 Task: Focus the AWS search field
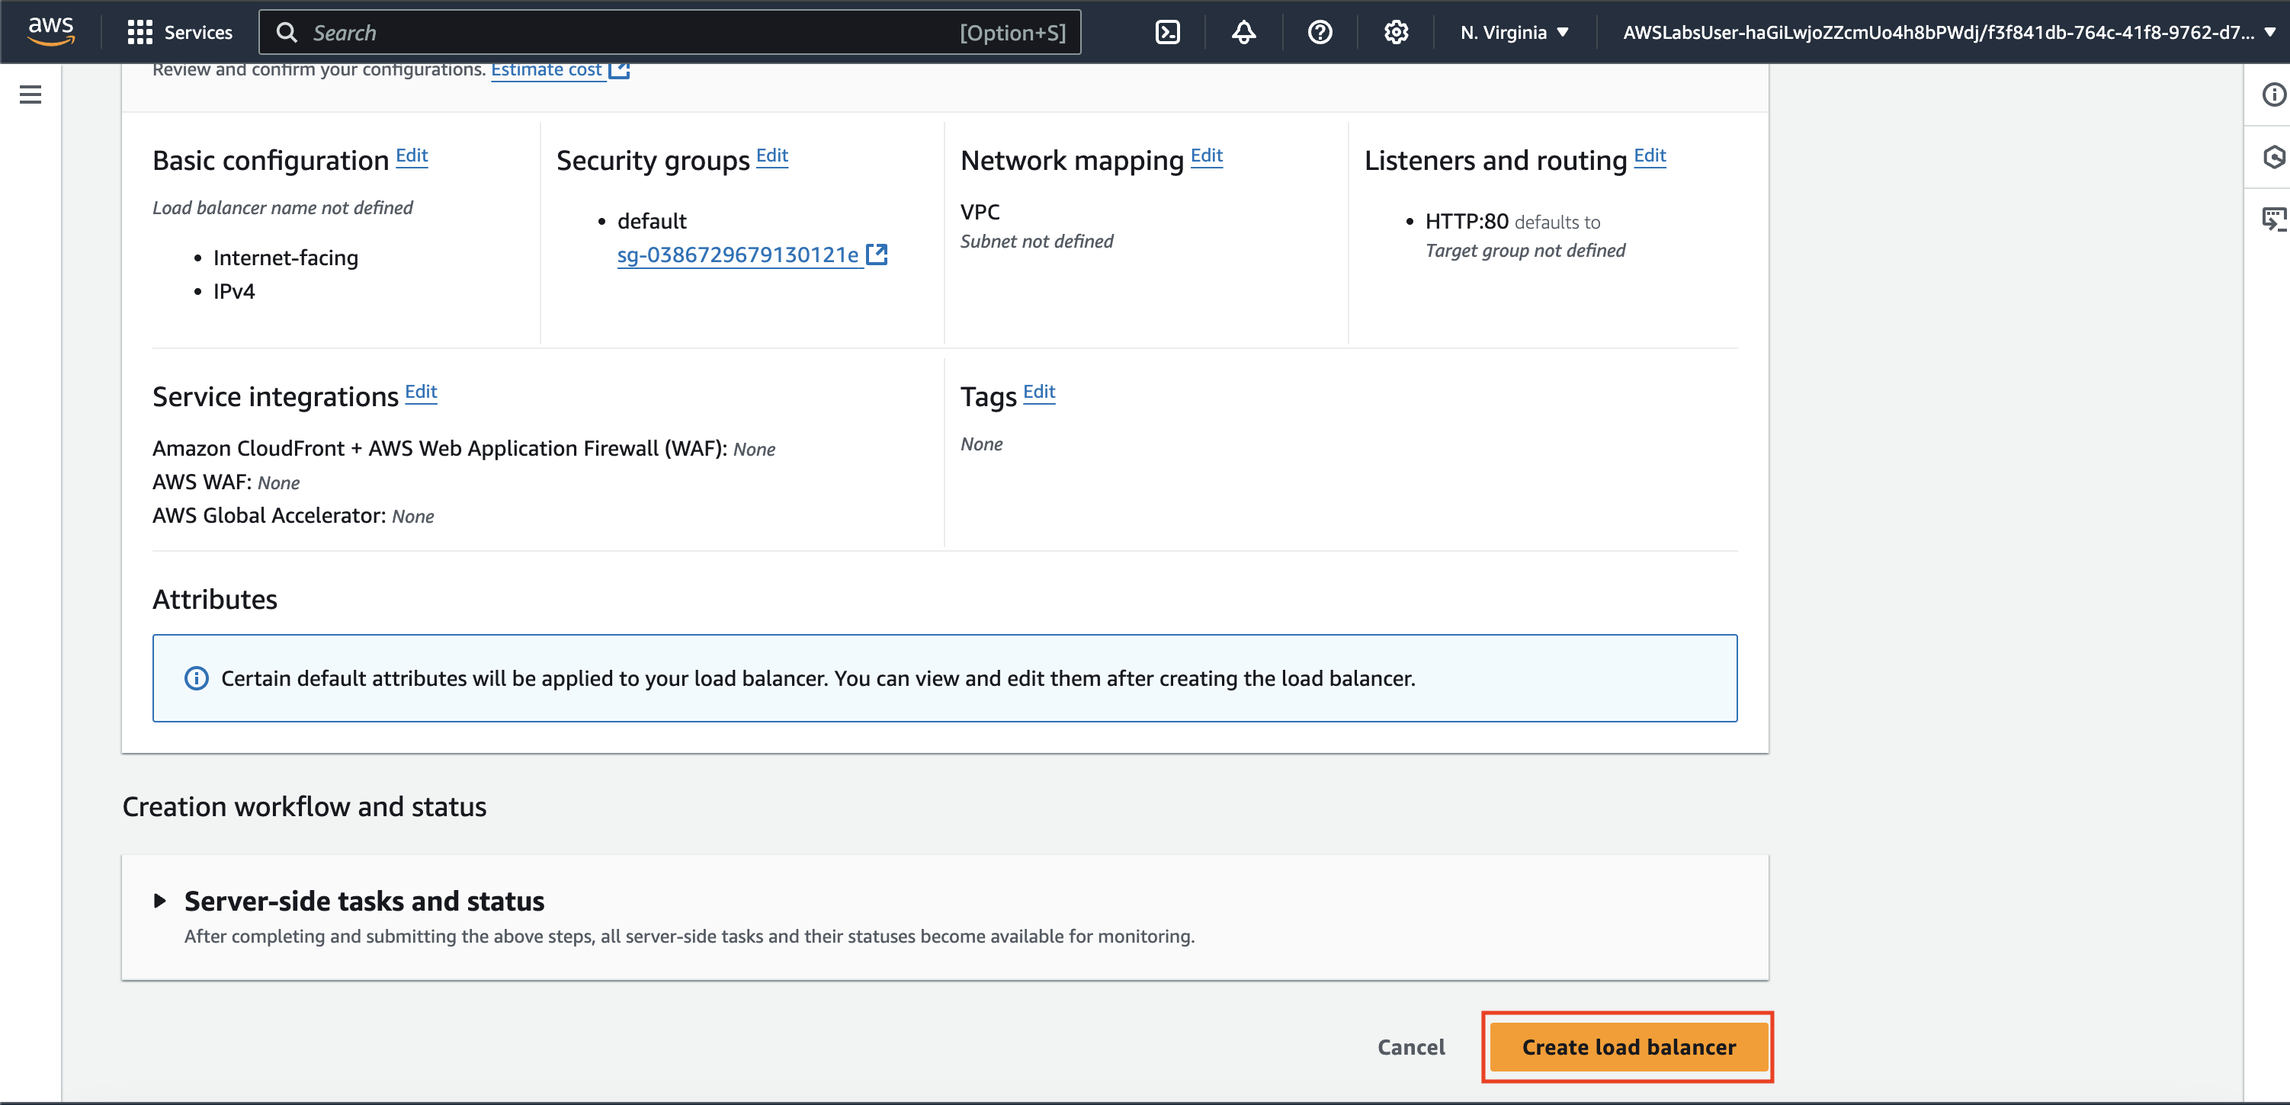coord(670,33)
